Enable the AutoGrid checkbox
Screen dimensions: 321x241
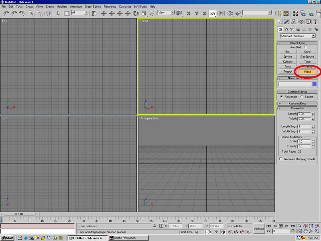coord(305,47)
